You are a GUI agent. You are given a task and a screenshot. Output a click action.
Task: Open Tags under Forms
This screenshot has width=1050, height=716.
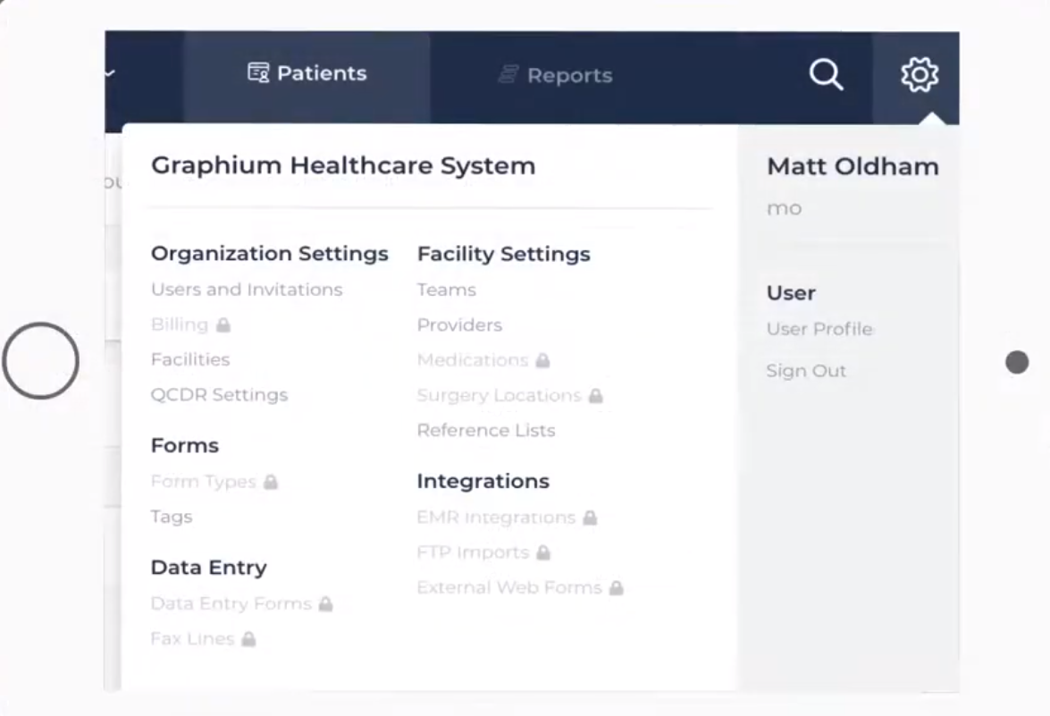[x=172, y=517]
